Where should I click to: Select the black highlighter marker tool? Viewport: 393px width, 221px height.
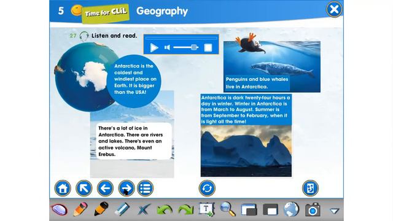[x=101, y=209]
